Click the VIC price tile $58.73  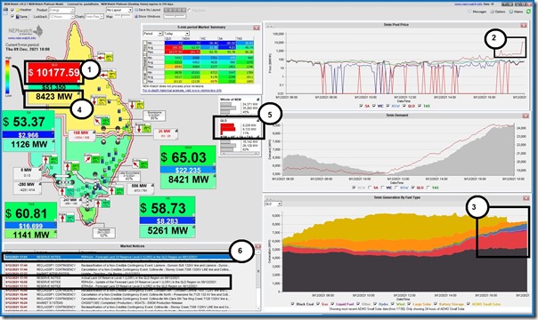pyautogui.click(x=167, y=208)
